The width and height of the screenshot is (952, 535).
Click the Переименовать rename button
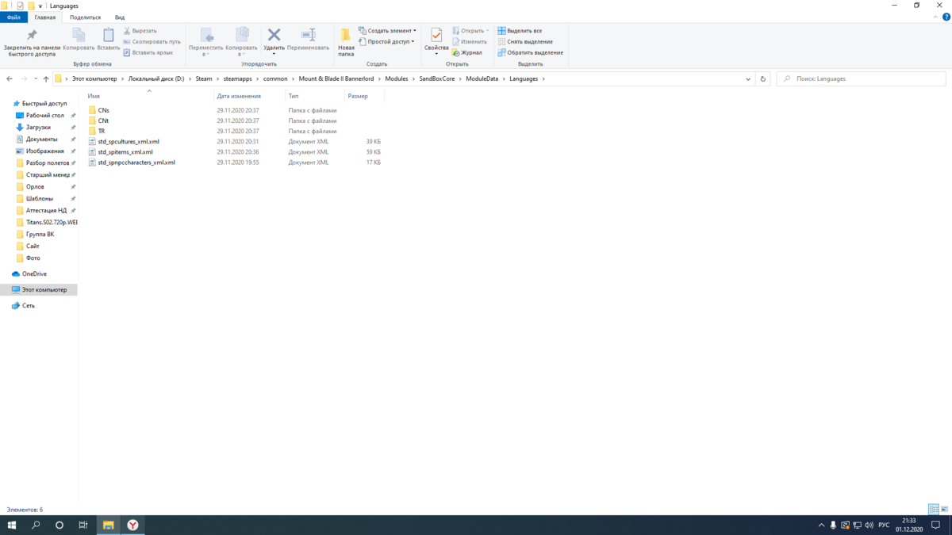pyautogui.click(x=308, y=40)
